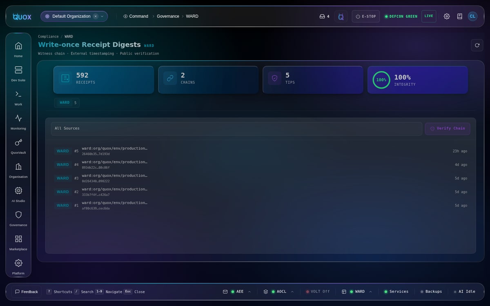
Task: Open Dev Suite from the sidebar
Action: 18,73
